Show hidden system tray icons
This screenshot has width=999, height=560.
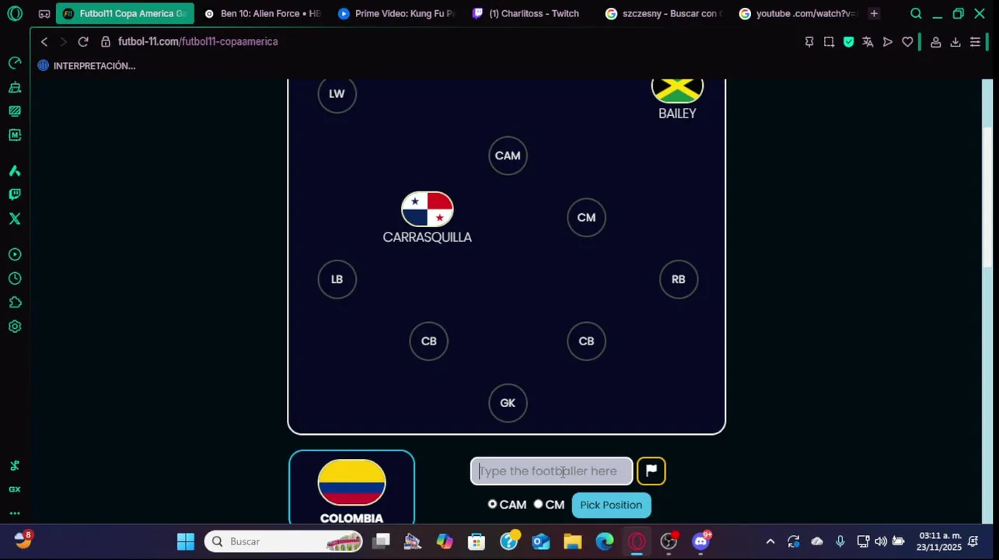(x=770, y=541)
